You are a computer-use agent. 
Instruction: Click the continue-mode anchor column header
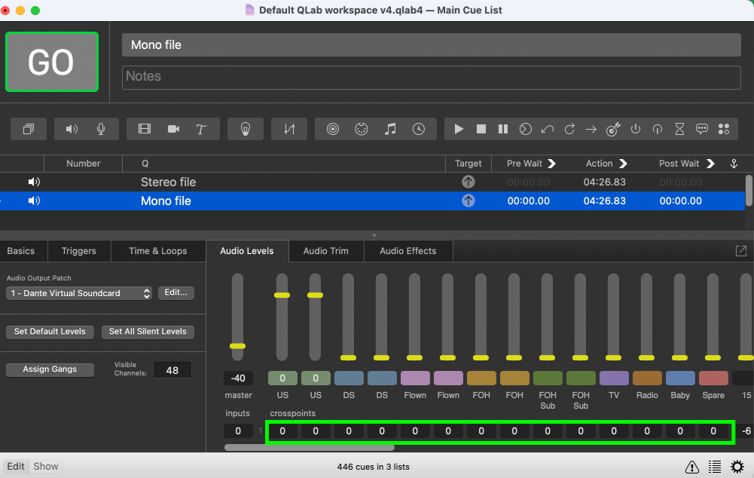(734, 164)
